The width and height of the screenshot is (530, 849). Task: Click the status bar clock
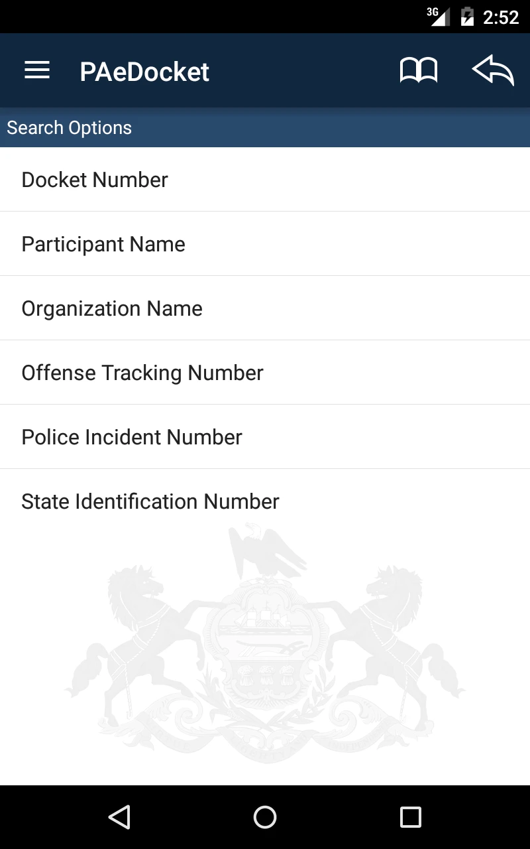pyautogui.click(x=501, y=17)
